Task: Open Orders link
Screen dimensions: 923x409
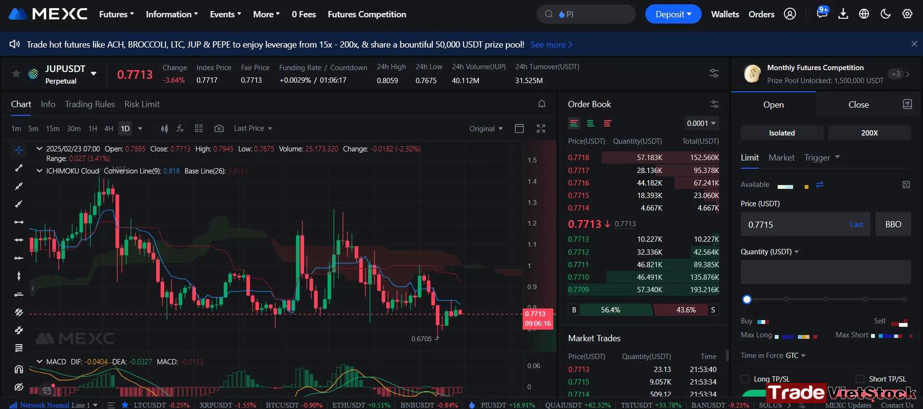Action: click(761, 14)
